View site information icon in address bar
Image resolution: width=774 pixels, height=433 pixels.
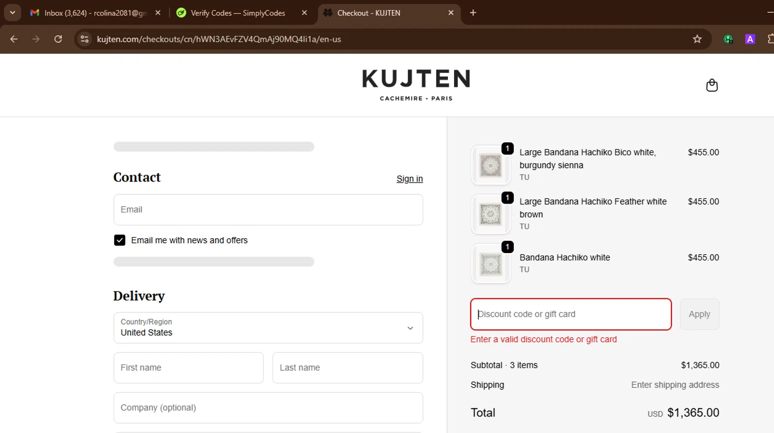tap(85, 39)
